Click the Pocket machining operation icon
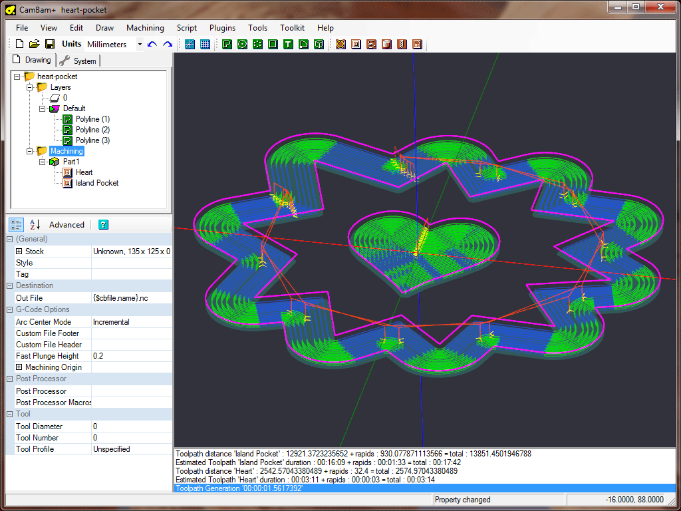This screenshot has width=681, height=511. 356,44
